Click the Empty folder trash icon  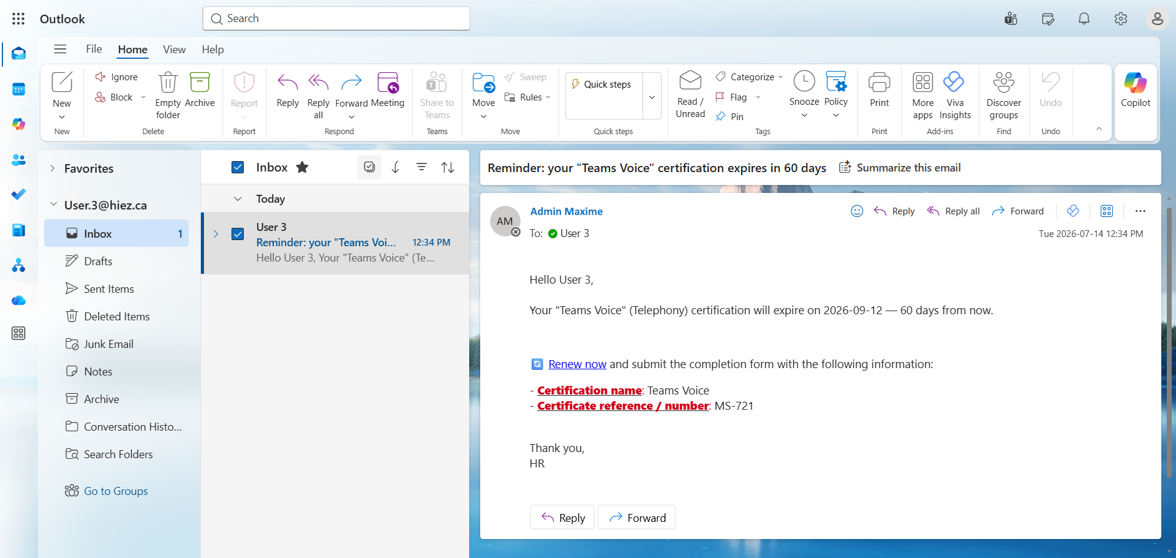pos(168,95)
